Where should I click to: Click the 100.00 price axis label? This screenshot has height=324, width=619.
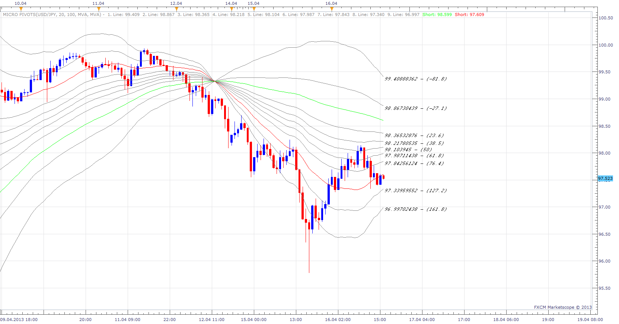(606, 45)
